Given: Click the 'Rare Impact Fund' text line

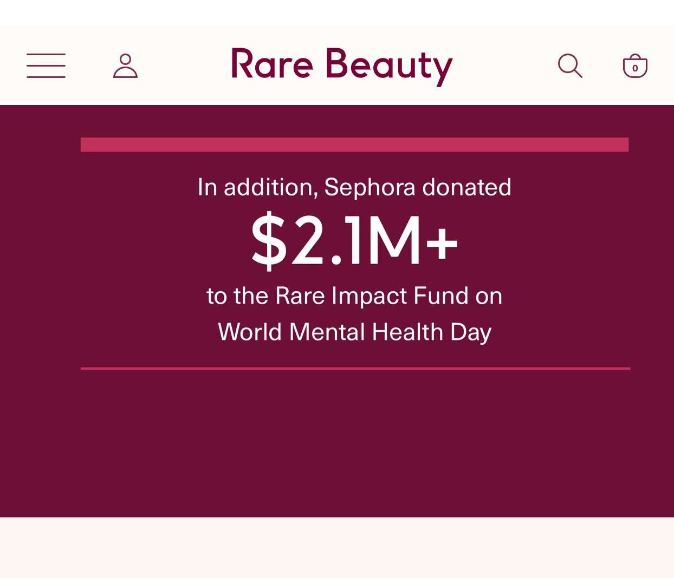Looking at the screenshot, I should (x=354, y=296).
